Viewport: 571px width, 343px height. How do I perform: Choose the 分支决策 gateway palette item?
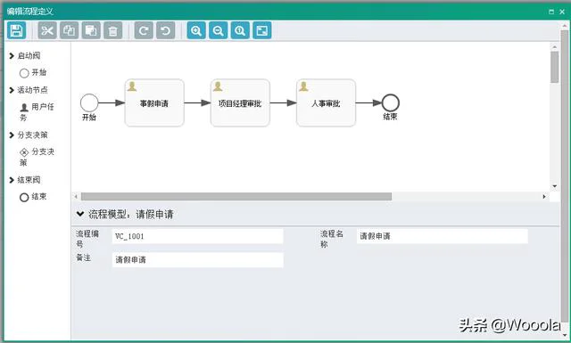(x=37, y=157)
